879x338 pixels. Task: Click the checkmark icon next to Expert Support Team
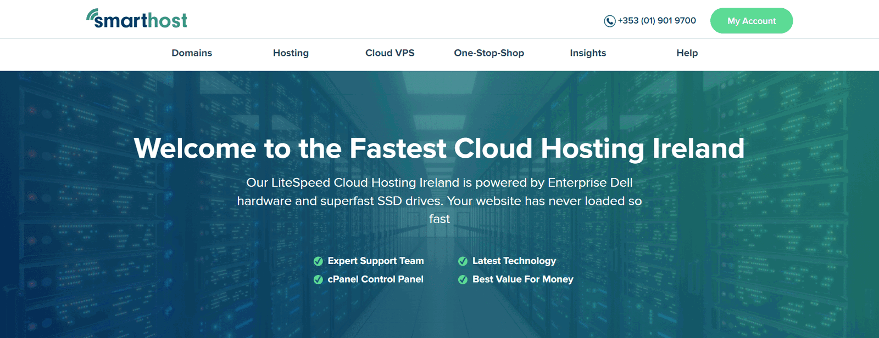click(318, 261)
